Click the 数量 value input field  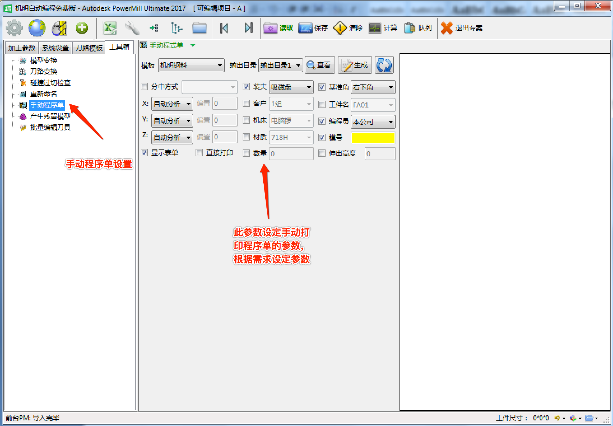pos(291,154)
